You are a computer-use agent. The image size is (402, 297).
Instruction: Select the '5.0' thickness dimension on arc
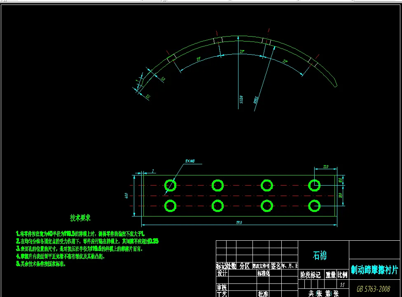(163, 79)
